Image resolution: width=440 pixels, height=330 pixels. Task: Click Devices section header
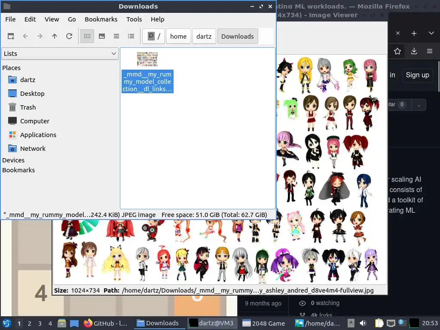click(13, 160)
